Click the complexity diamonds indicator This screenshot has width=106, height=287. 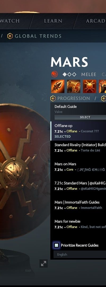pos(69,74)
